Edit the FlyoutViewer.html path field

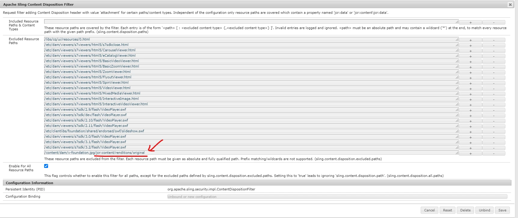coord(251,77)
